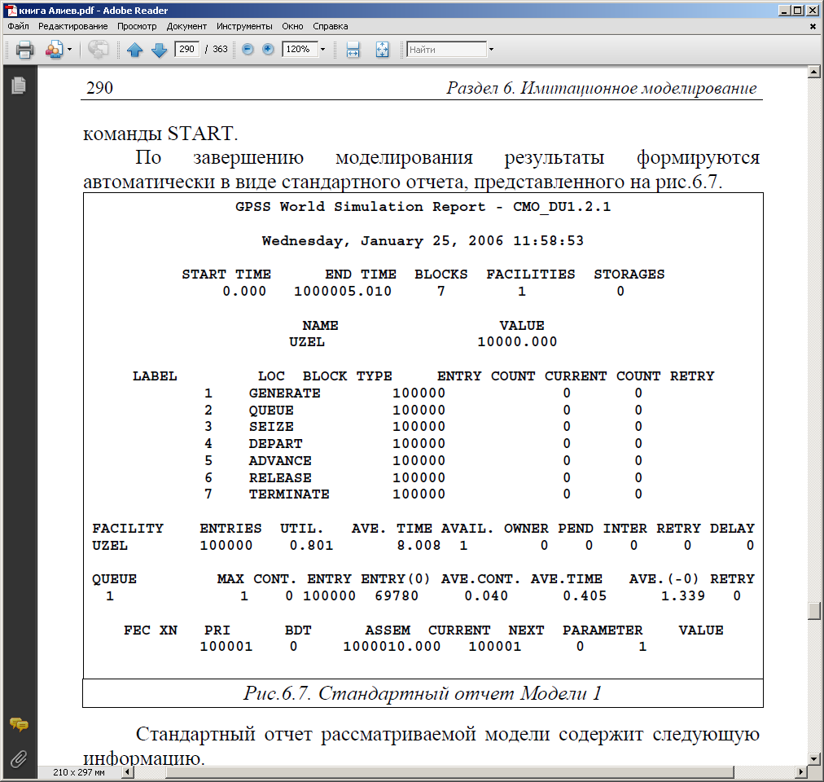The image size is (824, 782).
Task: Open the search options dropdown arrow
Action: pos(491,50)
